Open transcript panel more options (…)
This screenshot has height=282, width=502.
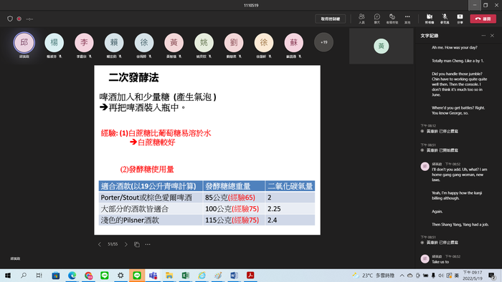pyautogui.click(x=483, y=36)
